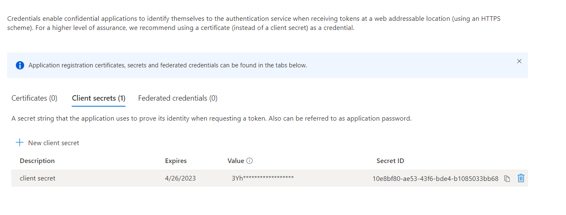Click the Secret ID GUID text

coord(435,179)
